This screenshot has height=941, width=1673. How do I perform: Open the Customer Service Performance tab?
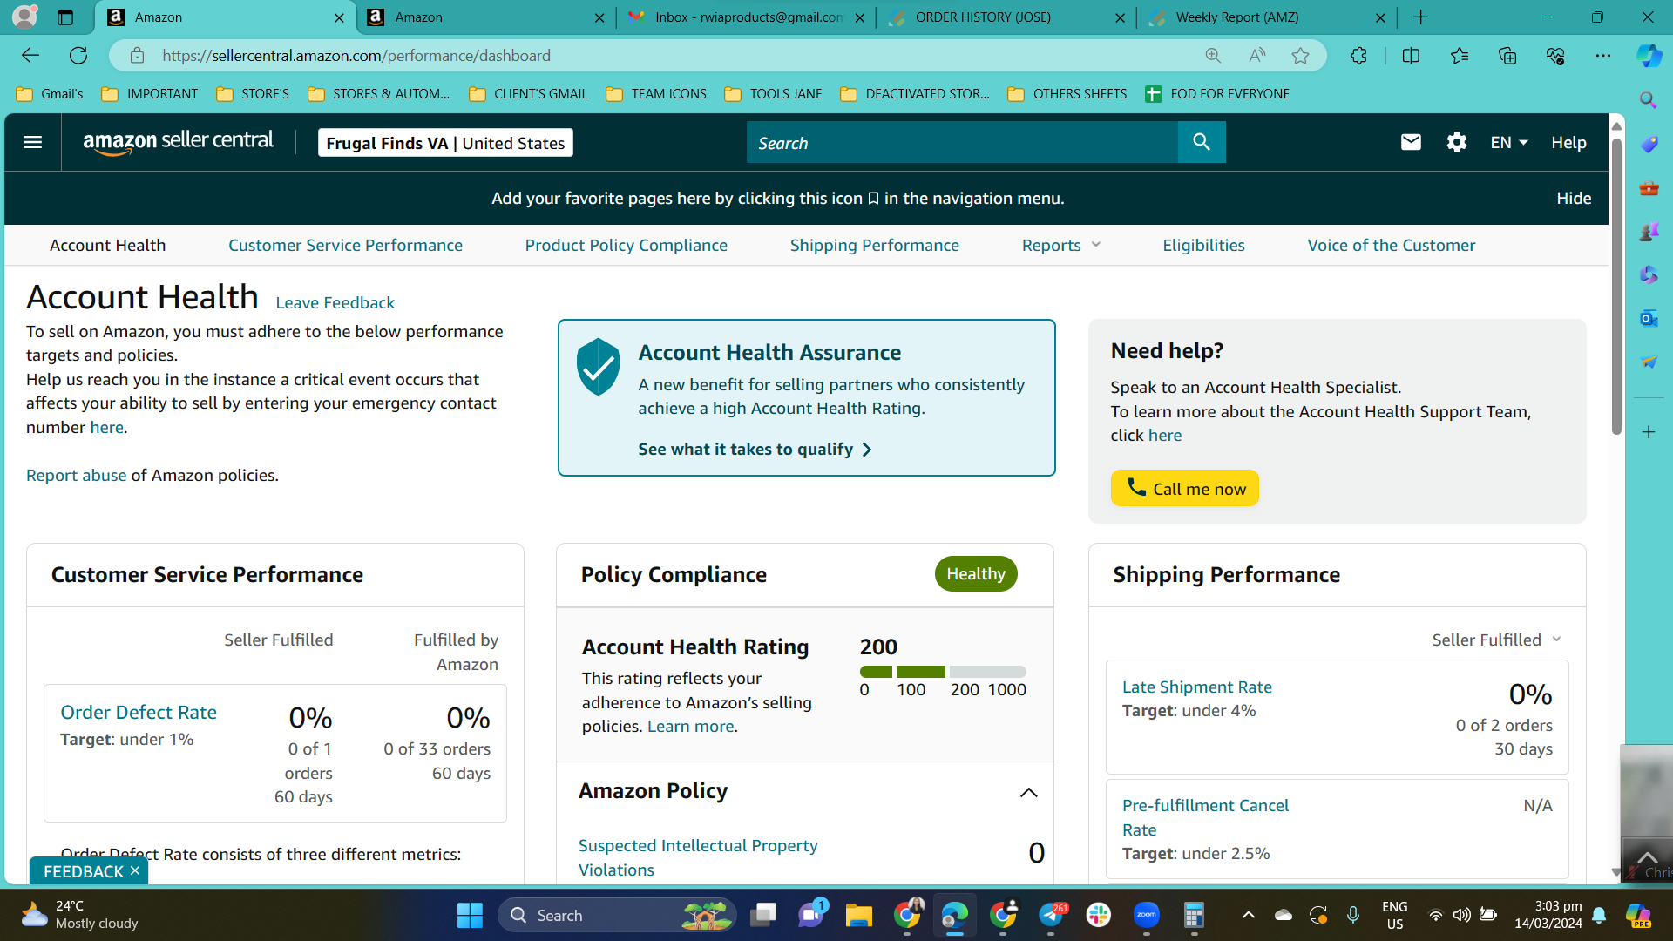pyautogui.click(x=345, y=246)
